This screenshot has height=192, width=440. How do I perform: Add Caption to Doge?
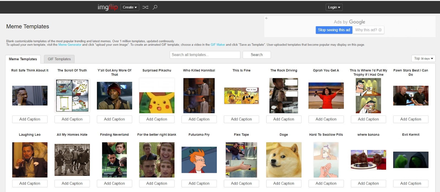click(x=284, y=183)
